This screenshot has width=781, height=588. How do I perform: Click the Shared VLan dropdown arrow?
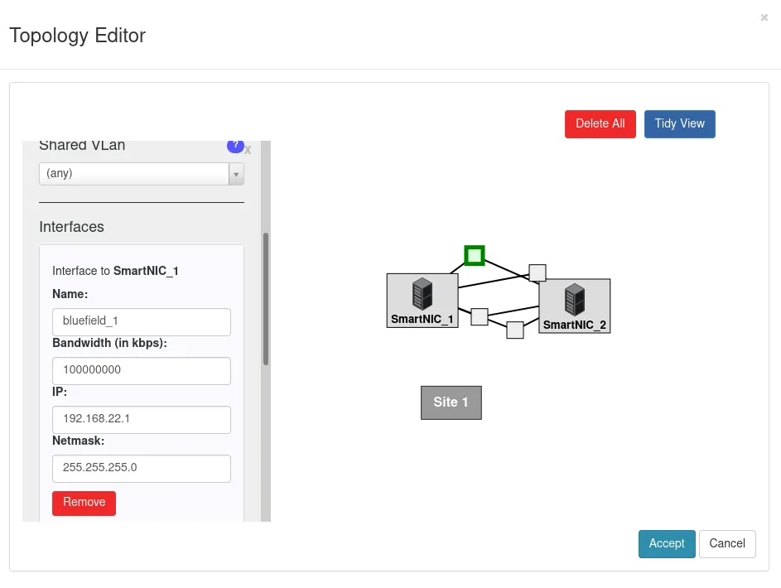point(236,174)
